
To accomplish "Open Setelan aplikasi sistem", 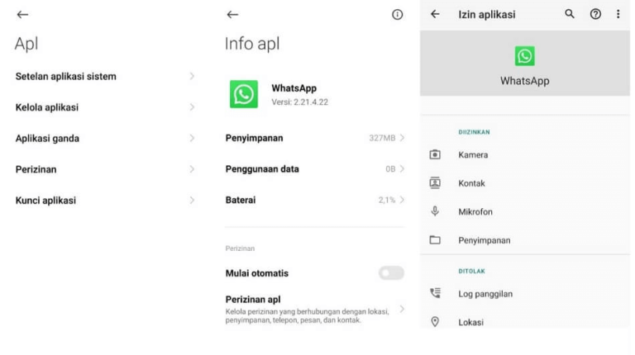I will tap(105, 76).
